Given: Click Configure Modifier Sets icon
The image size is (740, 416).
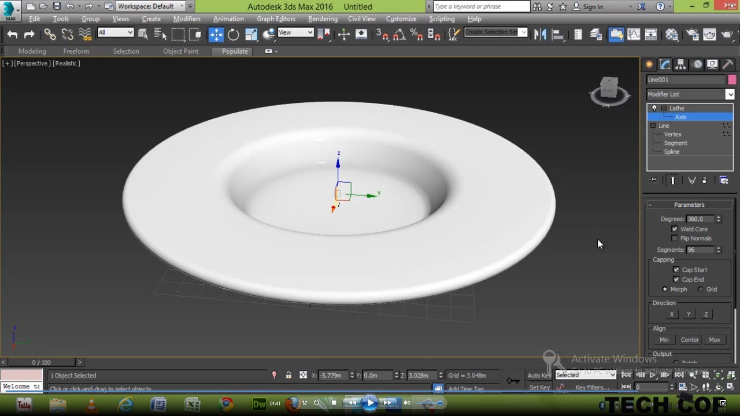Looking at the screenshot, I should [724, 180].
